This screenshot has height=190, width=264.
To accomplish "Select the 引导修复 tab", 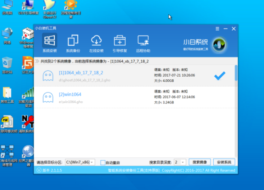I will (x=120, y=43).
